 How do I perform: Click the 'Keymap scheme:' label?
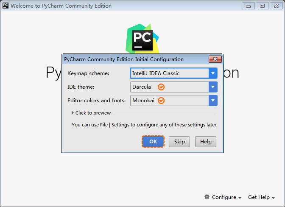click(88, 73)
